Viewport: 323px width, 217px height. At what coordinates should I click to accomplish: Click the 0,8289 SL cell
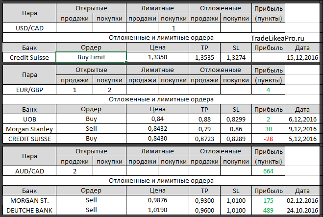click(x=236, y=139)
